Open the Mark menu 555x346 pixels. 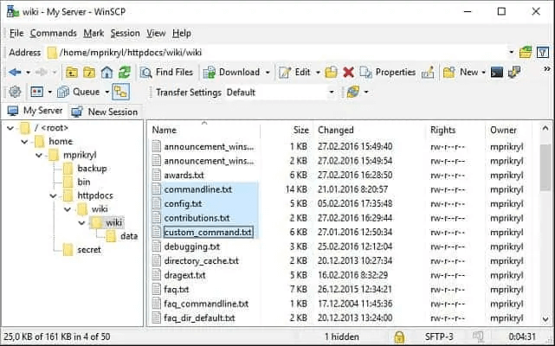point(94,33)
